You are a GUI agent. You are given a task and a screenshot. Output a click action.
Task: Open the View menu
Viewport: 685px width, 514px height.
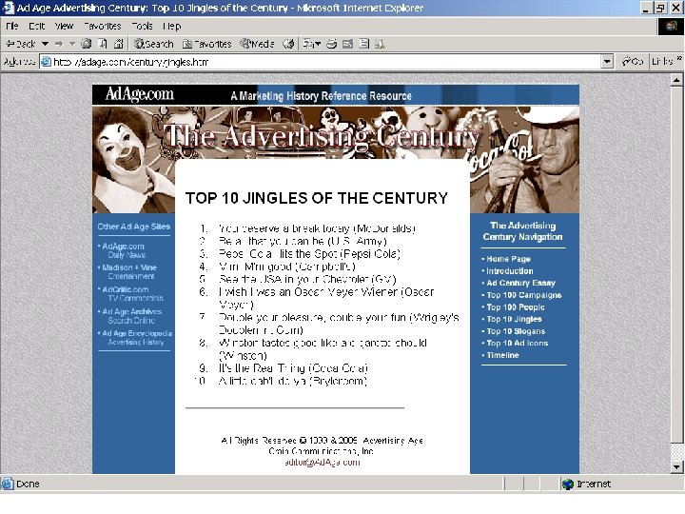click(x=64, y=27)
